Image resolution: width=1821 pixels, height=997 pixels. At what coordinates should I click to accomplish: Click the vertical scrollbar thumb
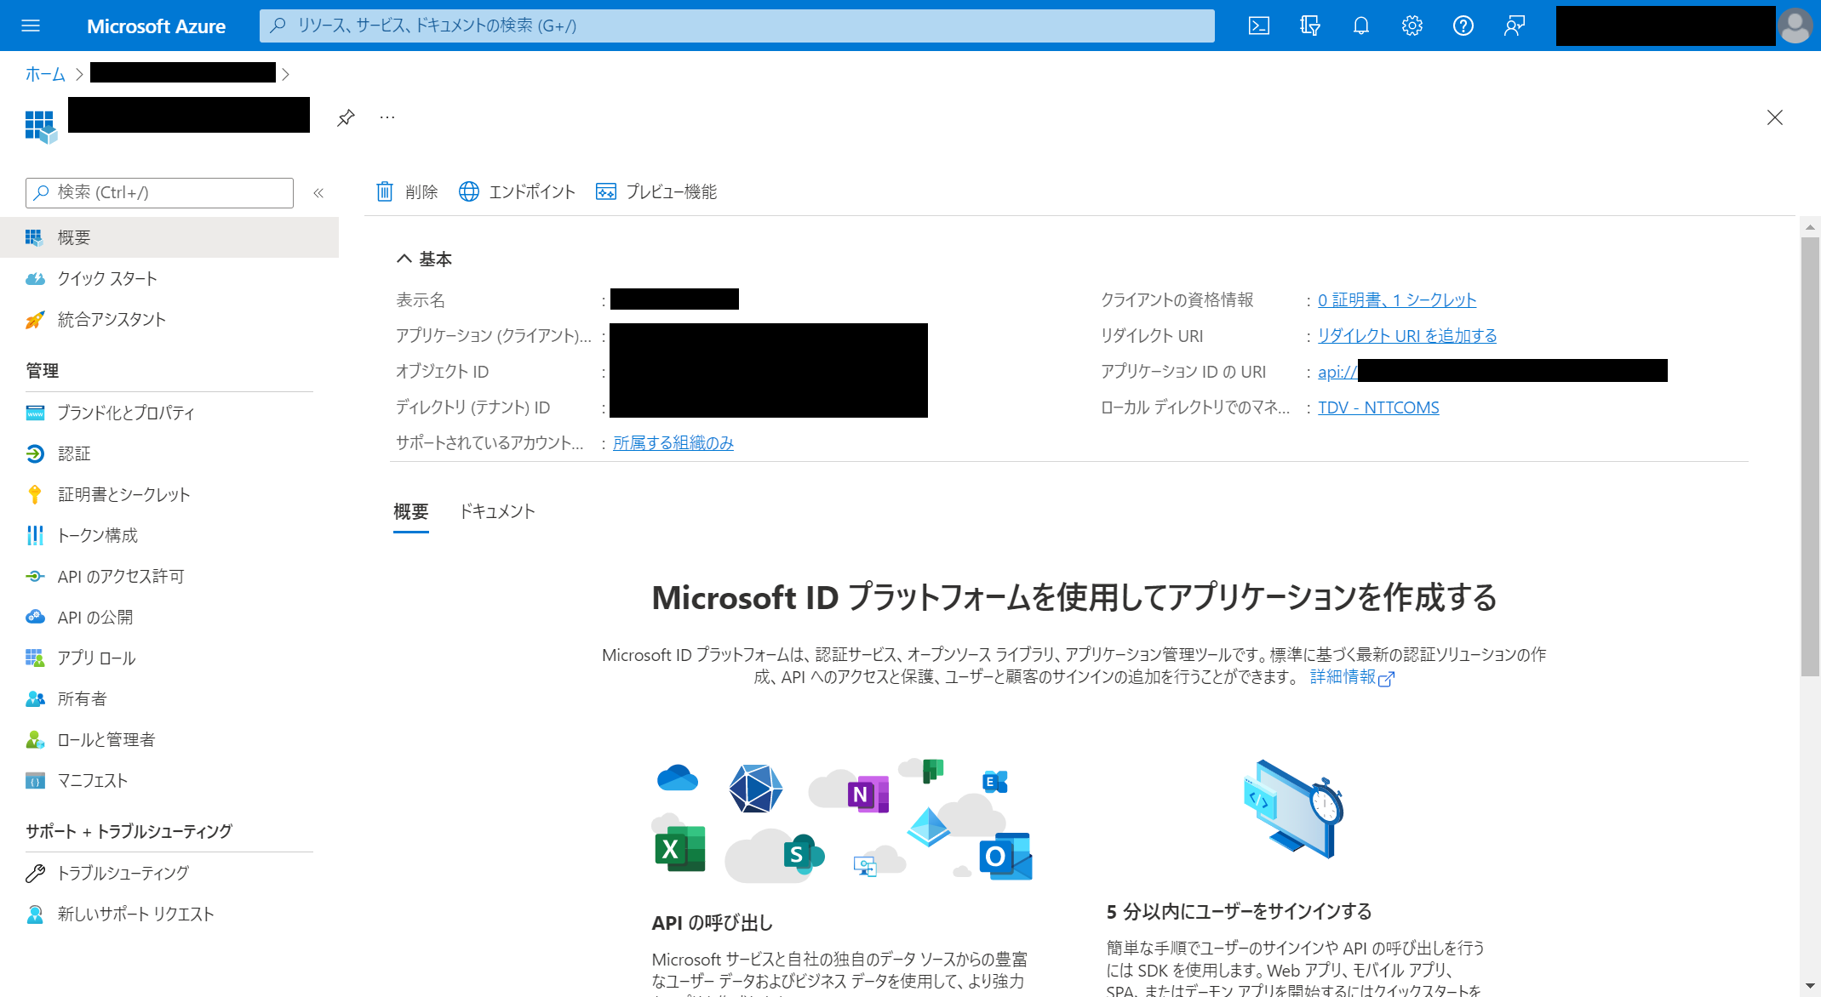tap(1810, 457)
